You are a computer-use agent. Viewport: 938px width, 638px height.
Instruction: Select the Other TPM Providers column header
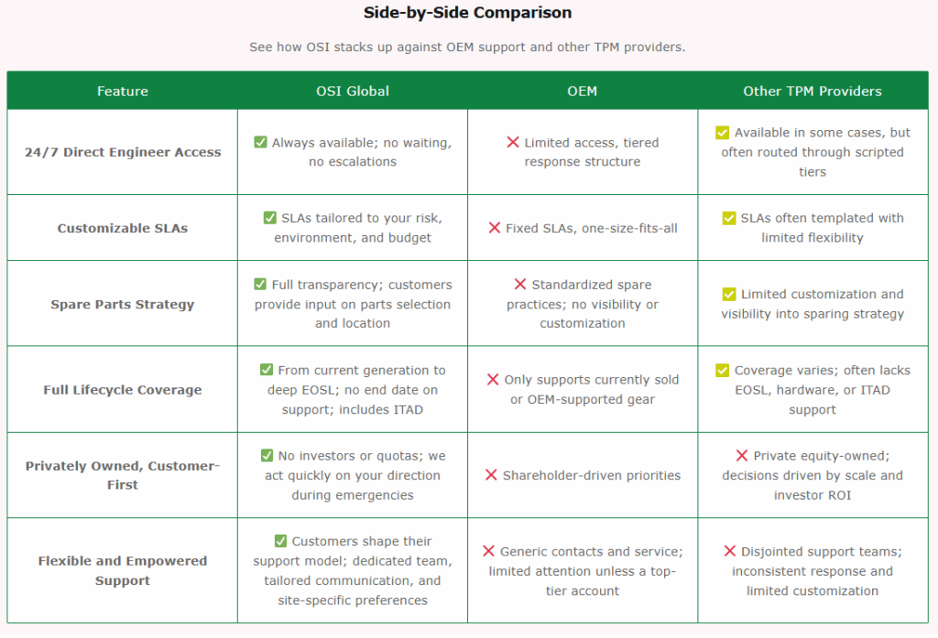(813, 91)
